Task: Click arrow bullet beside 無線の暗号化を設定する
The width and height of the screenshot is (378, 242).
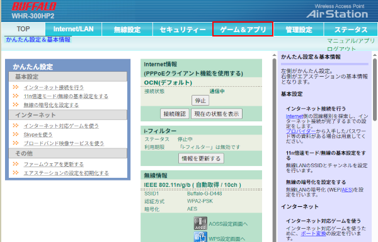Action: point(16,104)
